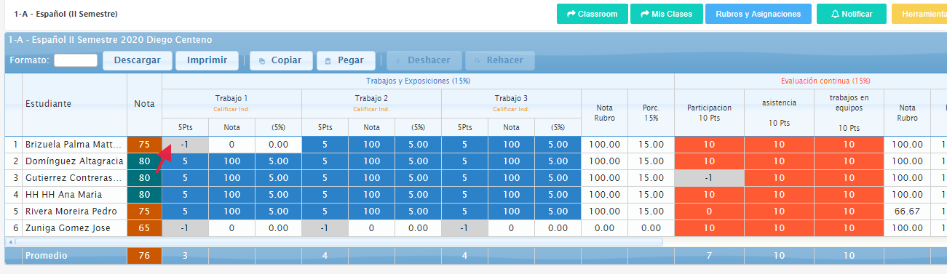This screenshot has width=947, height=274.
Task: Open Rubros y Asignaciones
Action: click(758, 14)
